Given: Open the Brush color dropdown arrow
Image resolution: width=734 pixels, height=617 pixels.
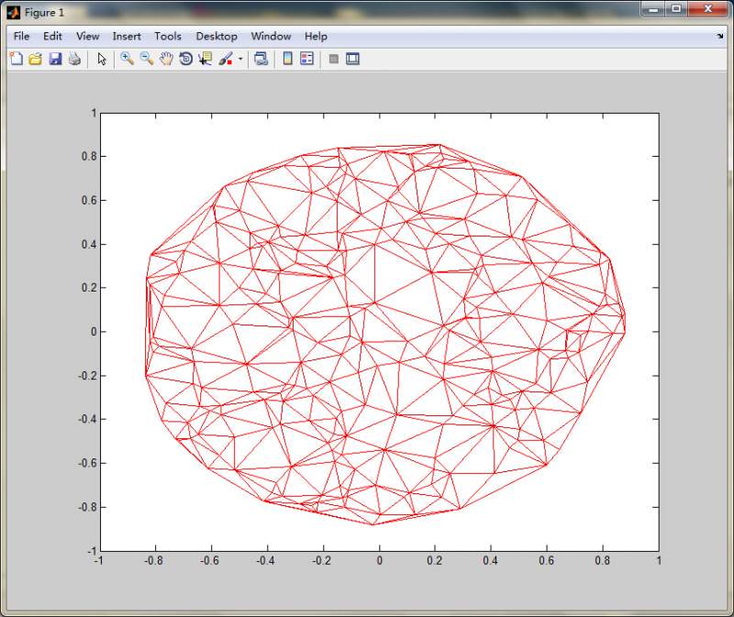Looking at the screenshot, I should click(240, 59).
